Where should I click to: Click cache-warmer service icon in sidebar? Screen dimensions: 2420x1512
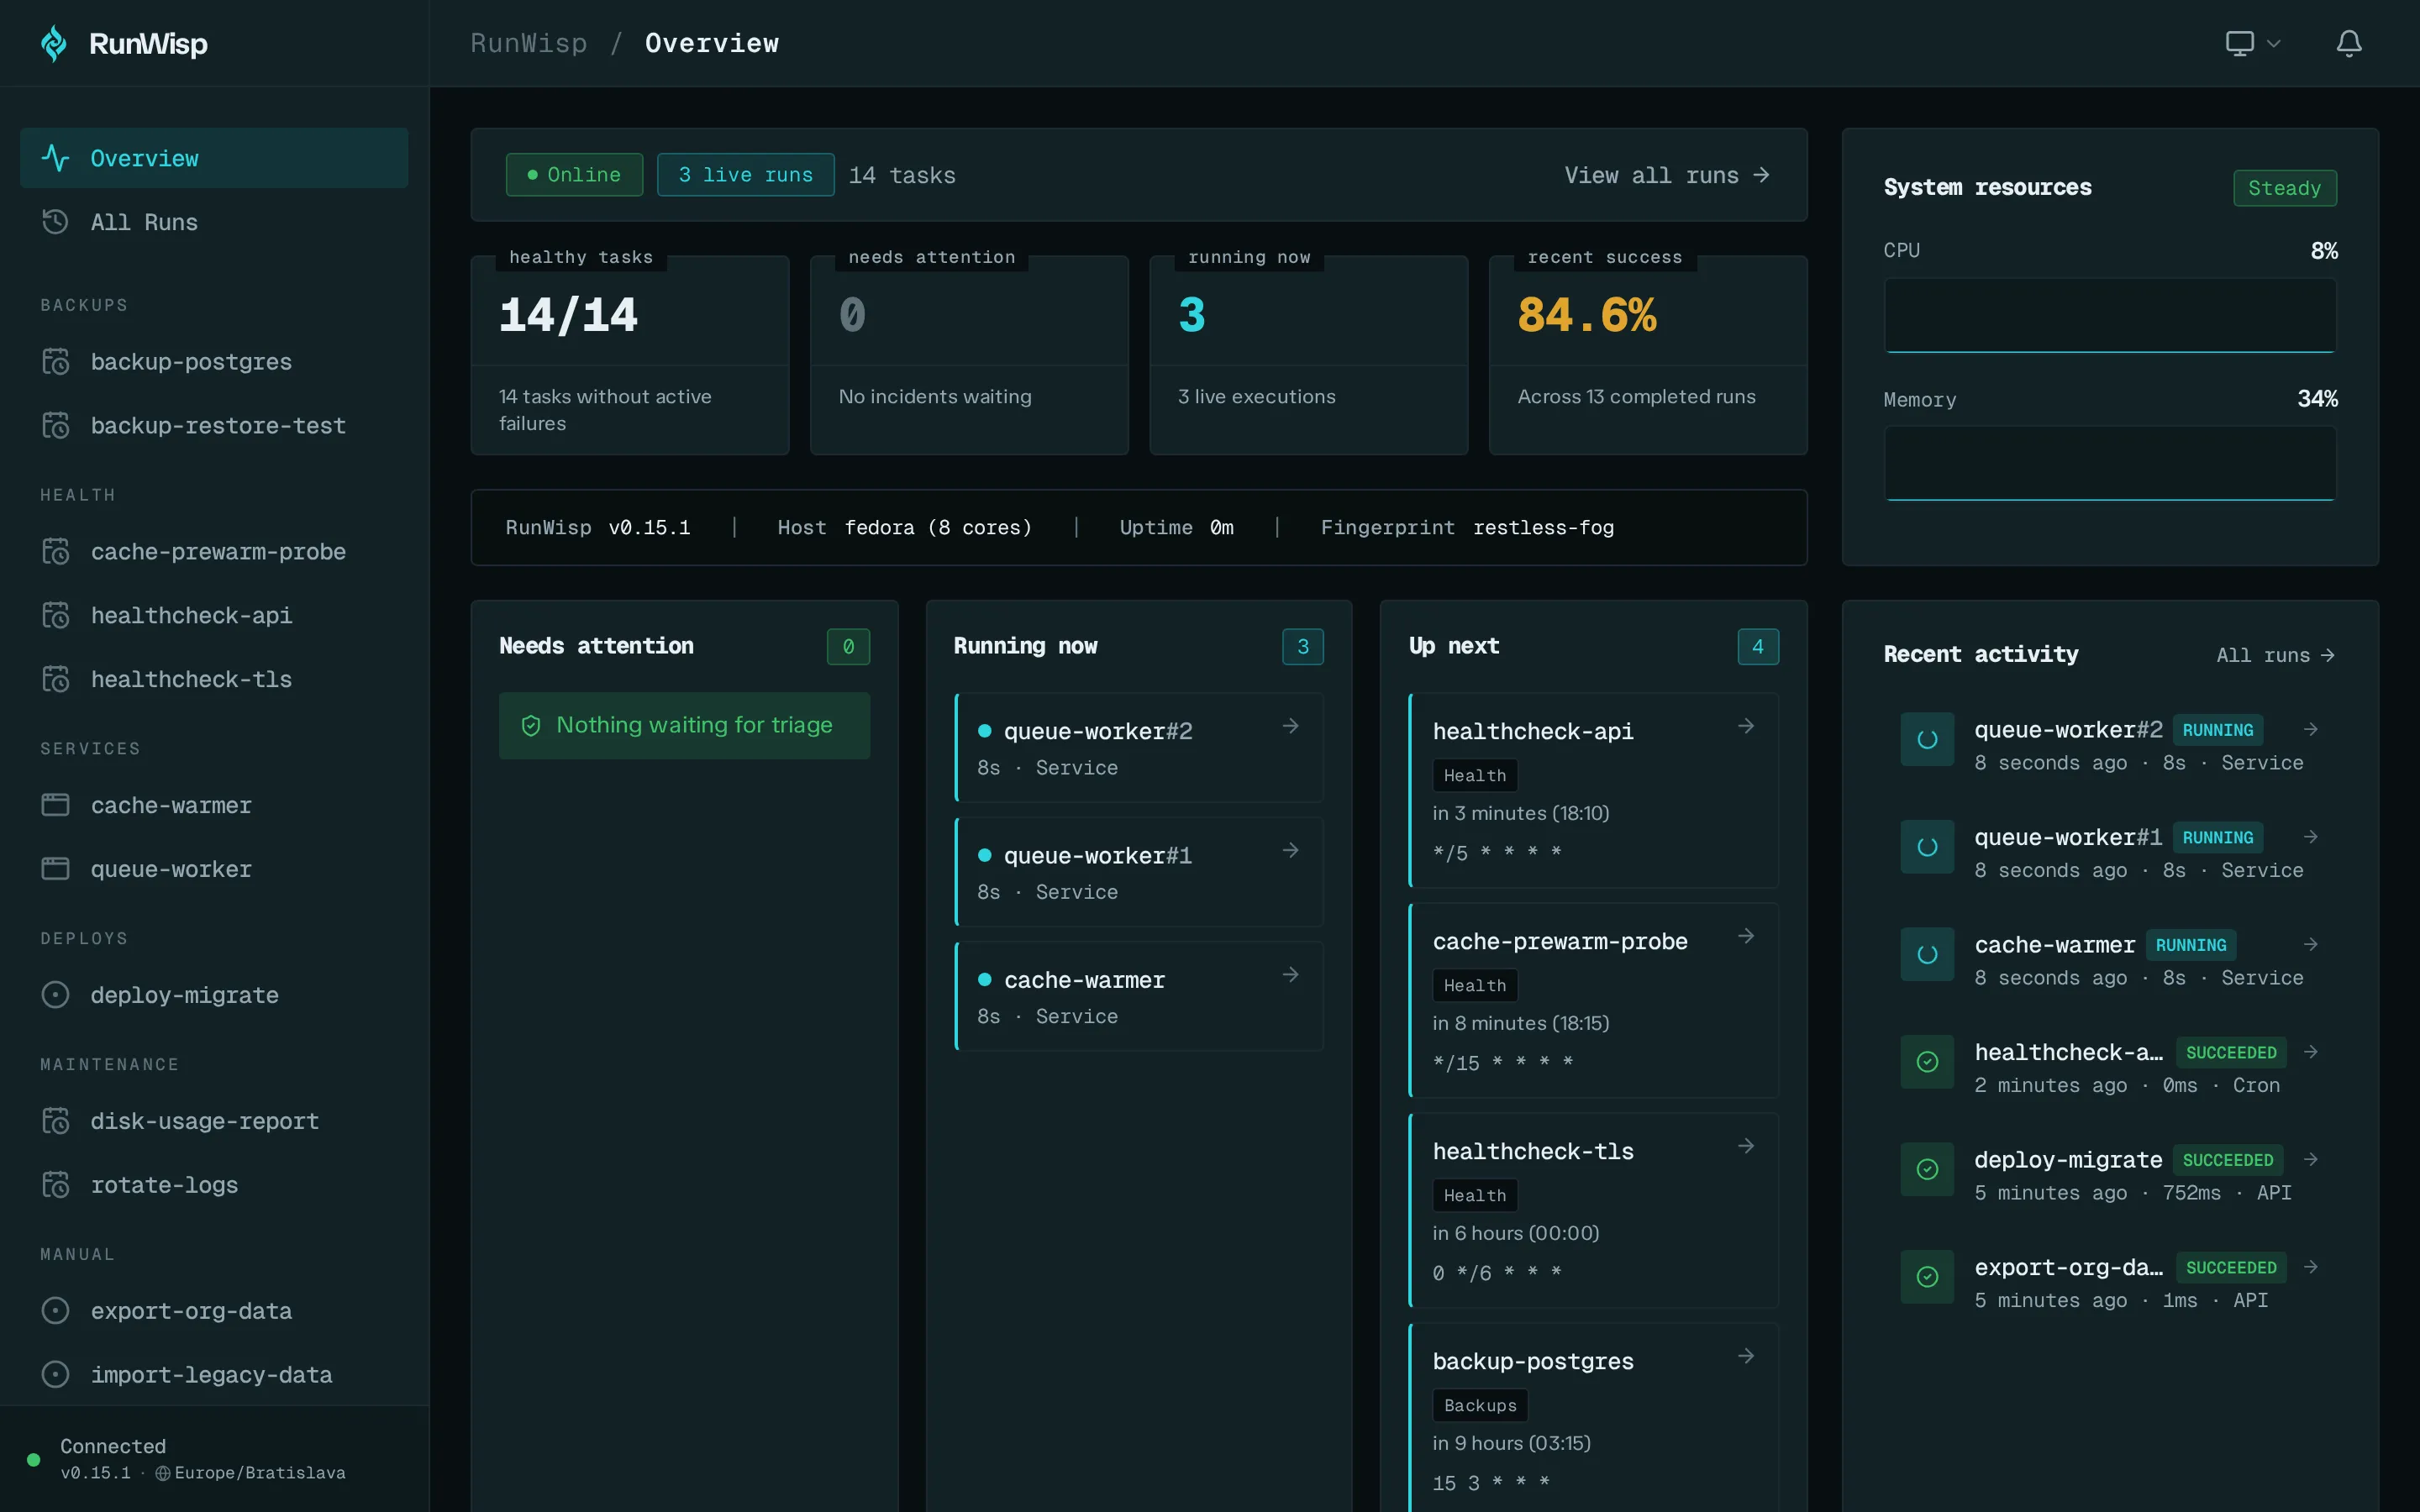pos(56,805)
